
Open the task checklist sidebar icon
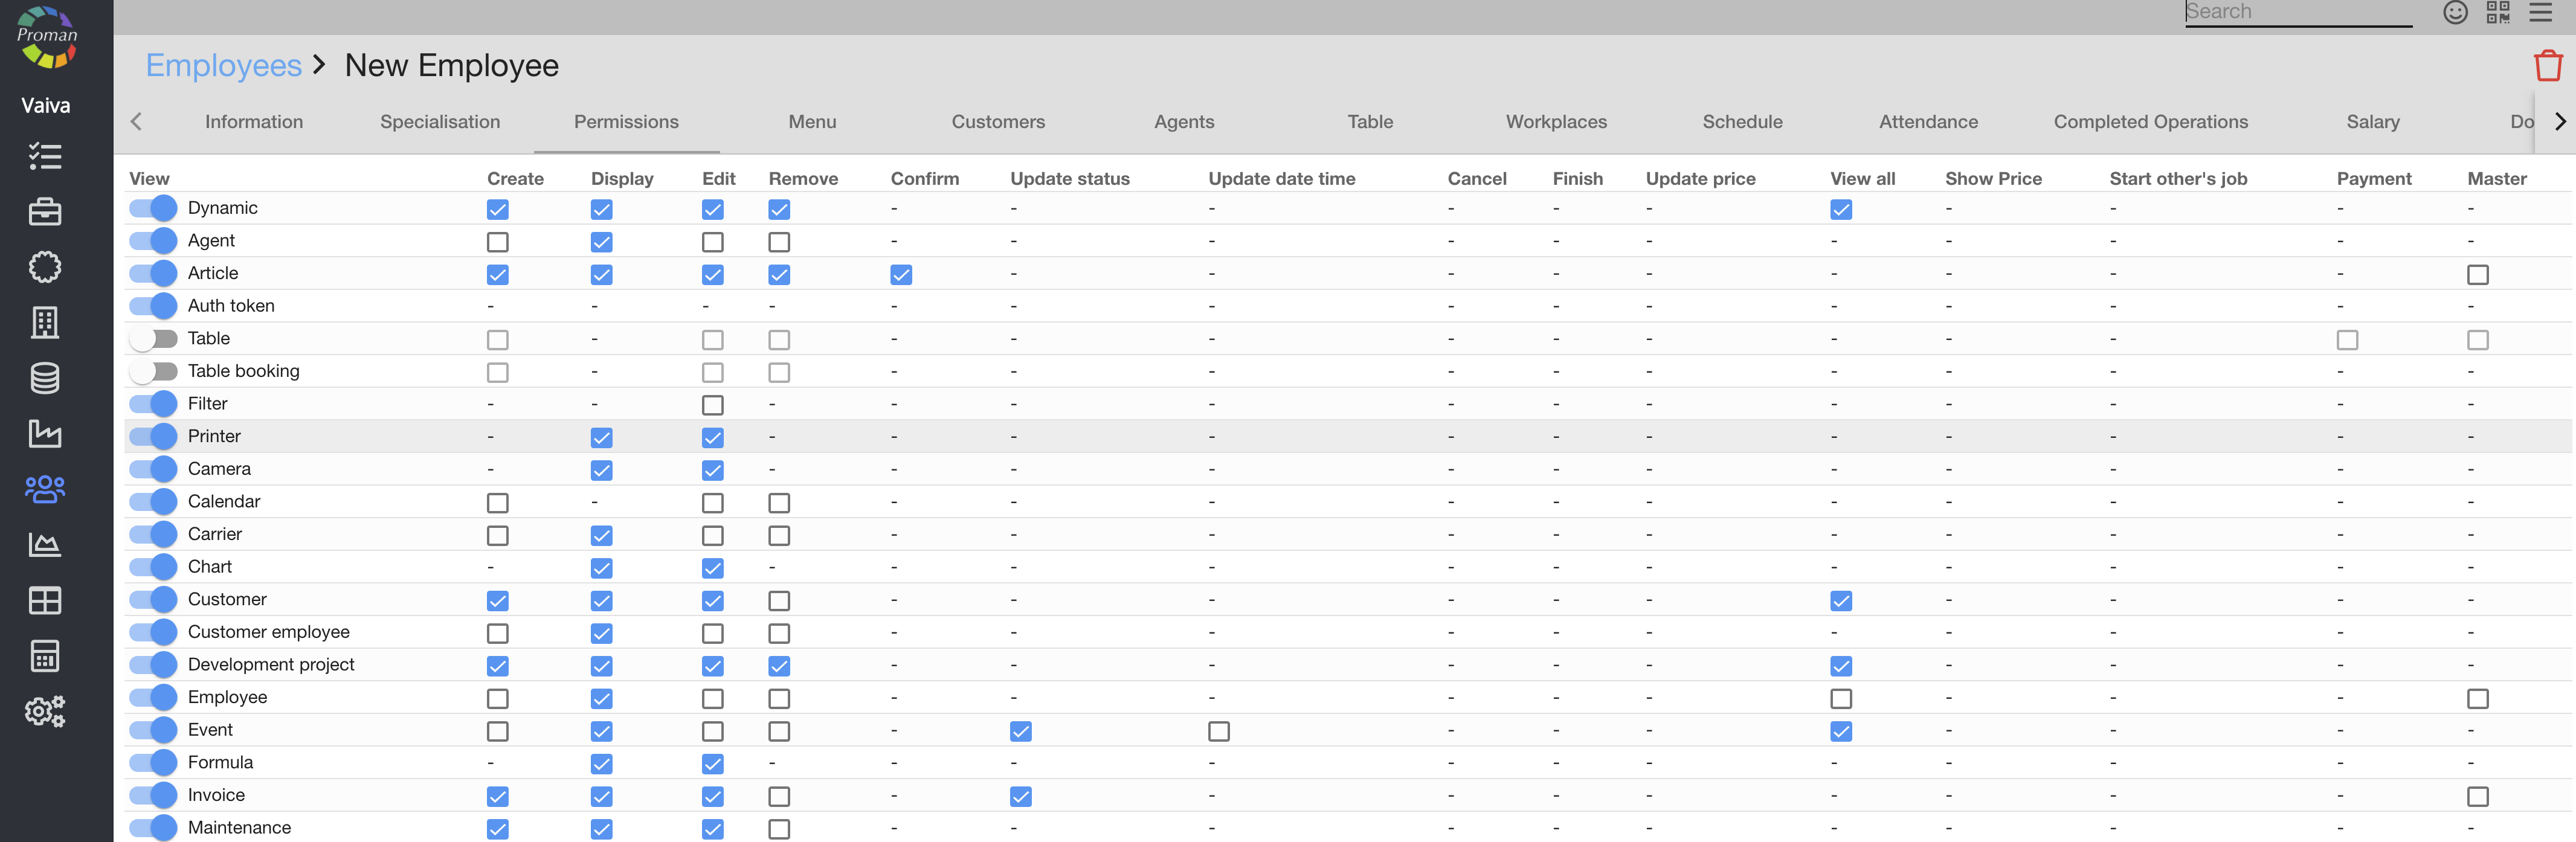pyautogui.click(x=45, y=157)
